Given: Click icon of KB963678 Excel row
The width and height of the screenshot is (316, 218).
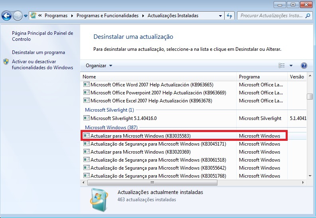Looking at the screenshot, I should coord(87,100).
